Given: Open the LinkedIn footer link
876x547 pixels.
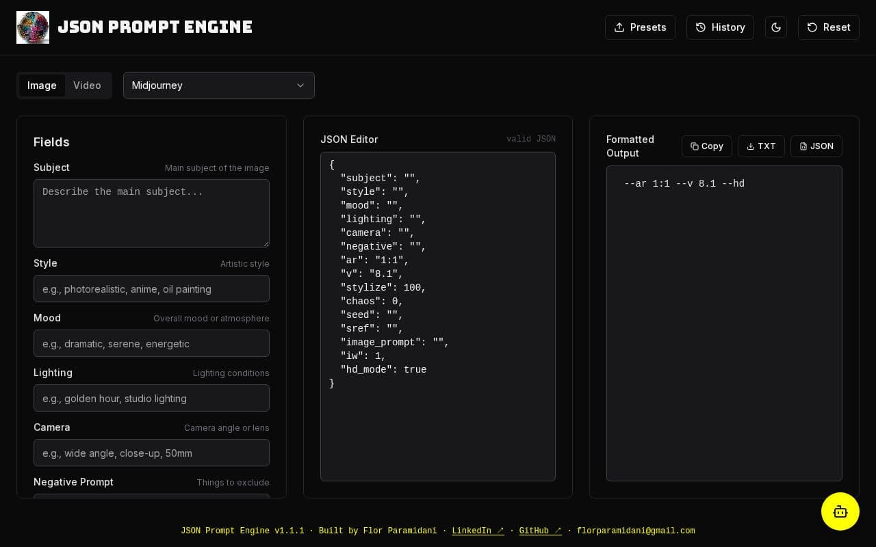Looking at the screenshot, I should [478, 531].
